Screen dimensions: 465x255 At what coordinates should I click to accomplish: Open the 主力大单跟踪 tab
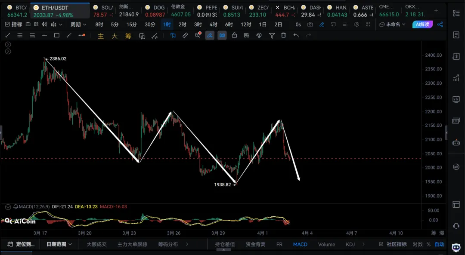(132, 244)
